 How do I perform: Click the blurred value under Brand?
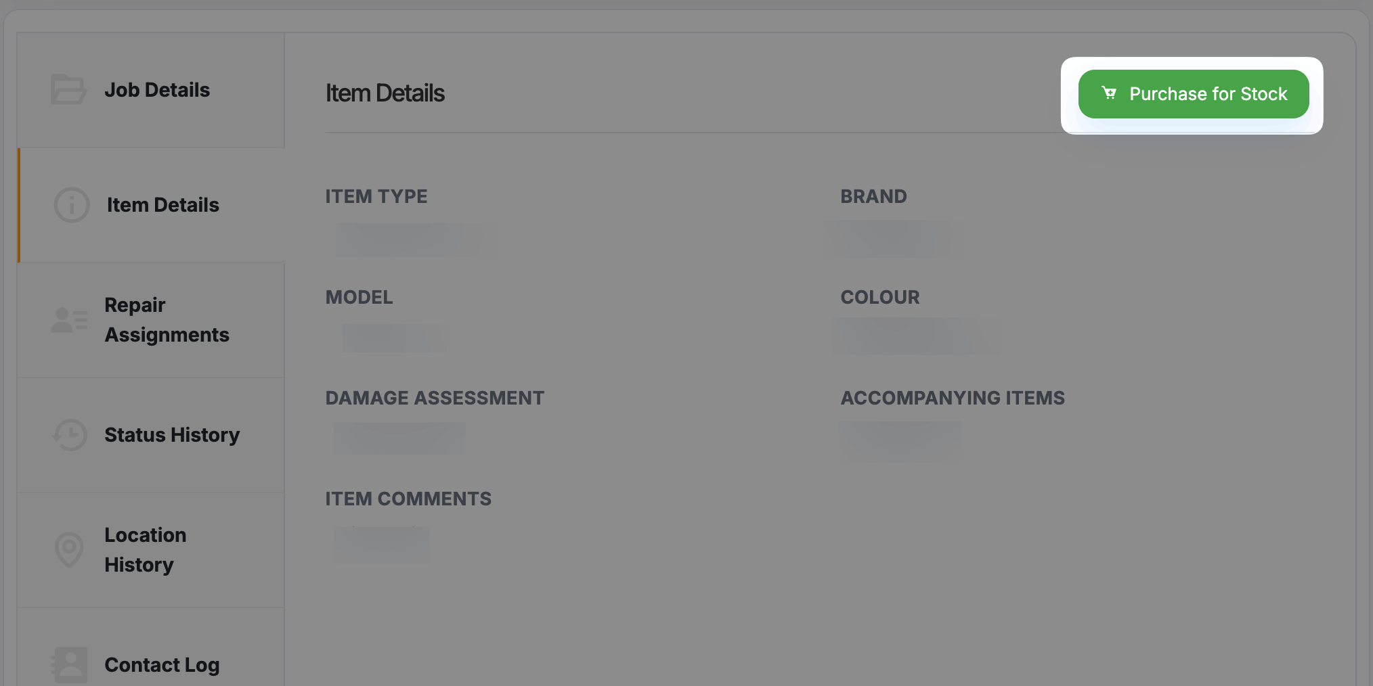[x=892, y=239]
